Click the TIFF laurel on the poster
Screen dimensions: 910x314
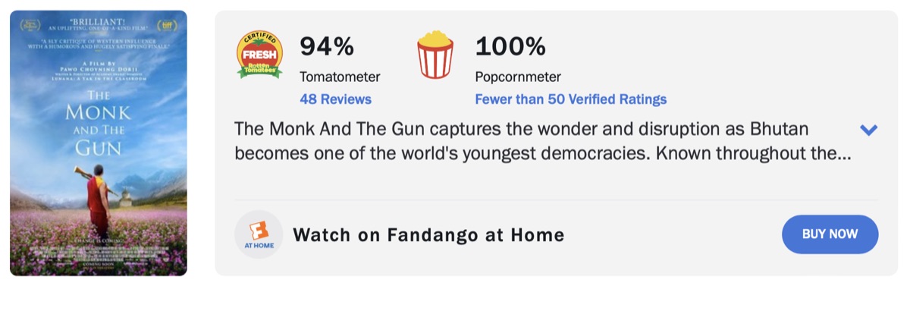(168, 25)
